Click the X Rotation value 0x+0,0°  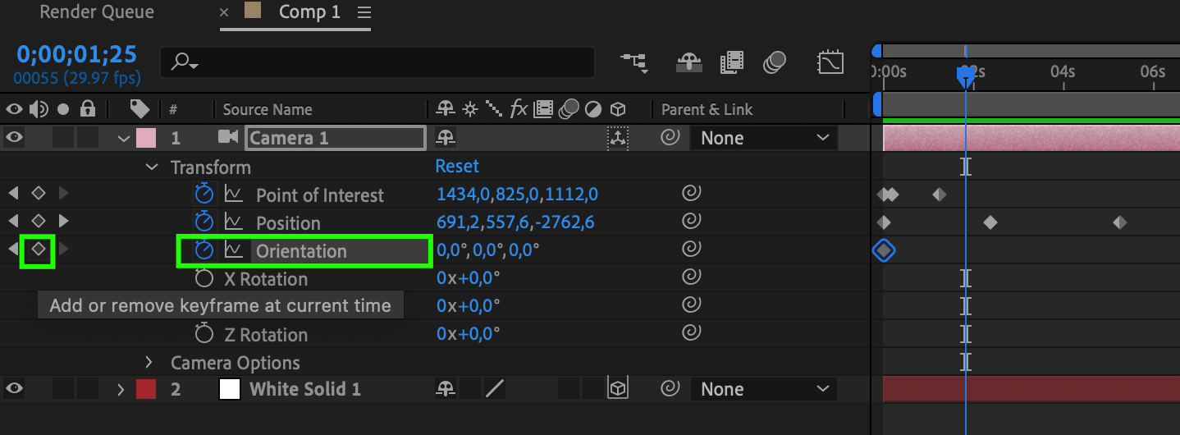coord(469,278)
